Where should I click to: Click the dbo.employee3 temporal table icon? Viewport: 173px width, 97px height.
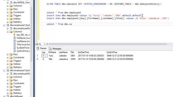coord(8,70)
